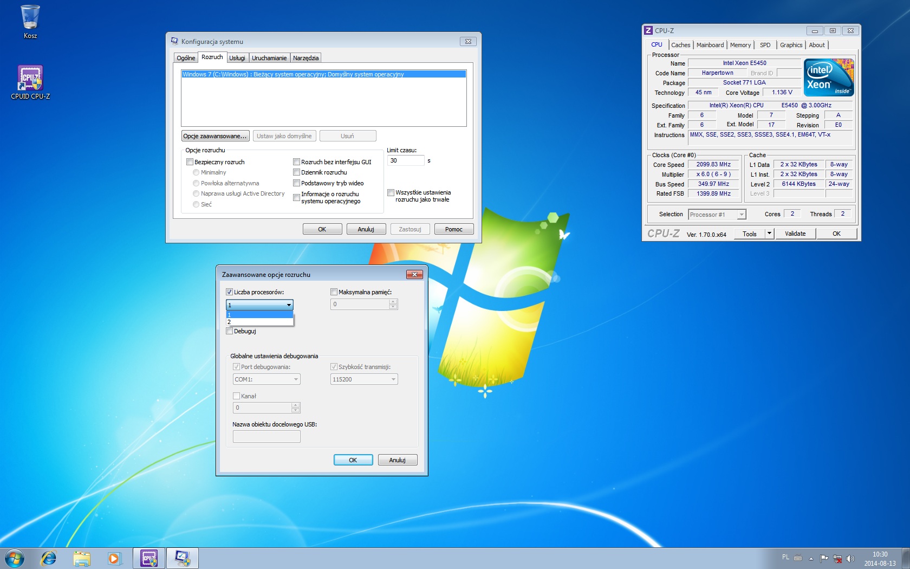Open the network status tray icon
The height and width of the screenshot is (569, 910).
tap(837, 558)
